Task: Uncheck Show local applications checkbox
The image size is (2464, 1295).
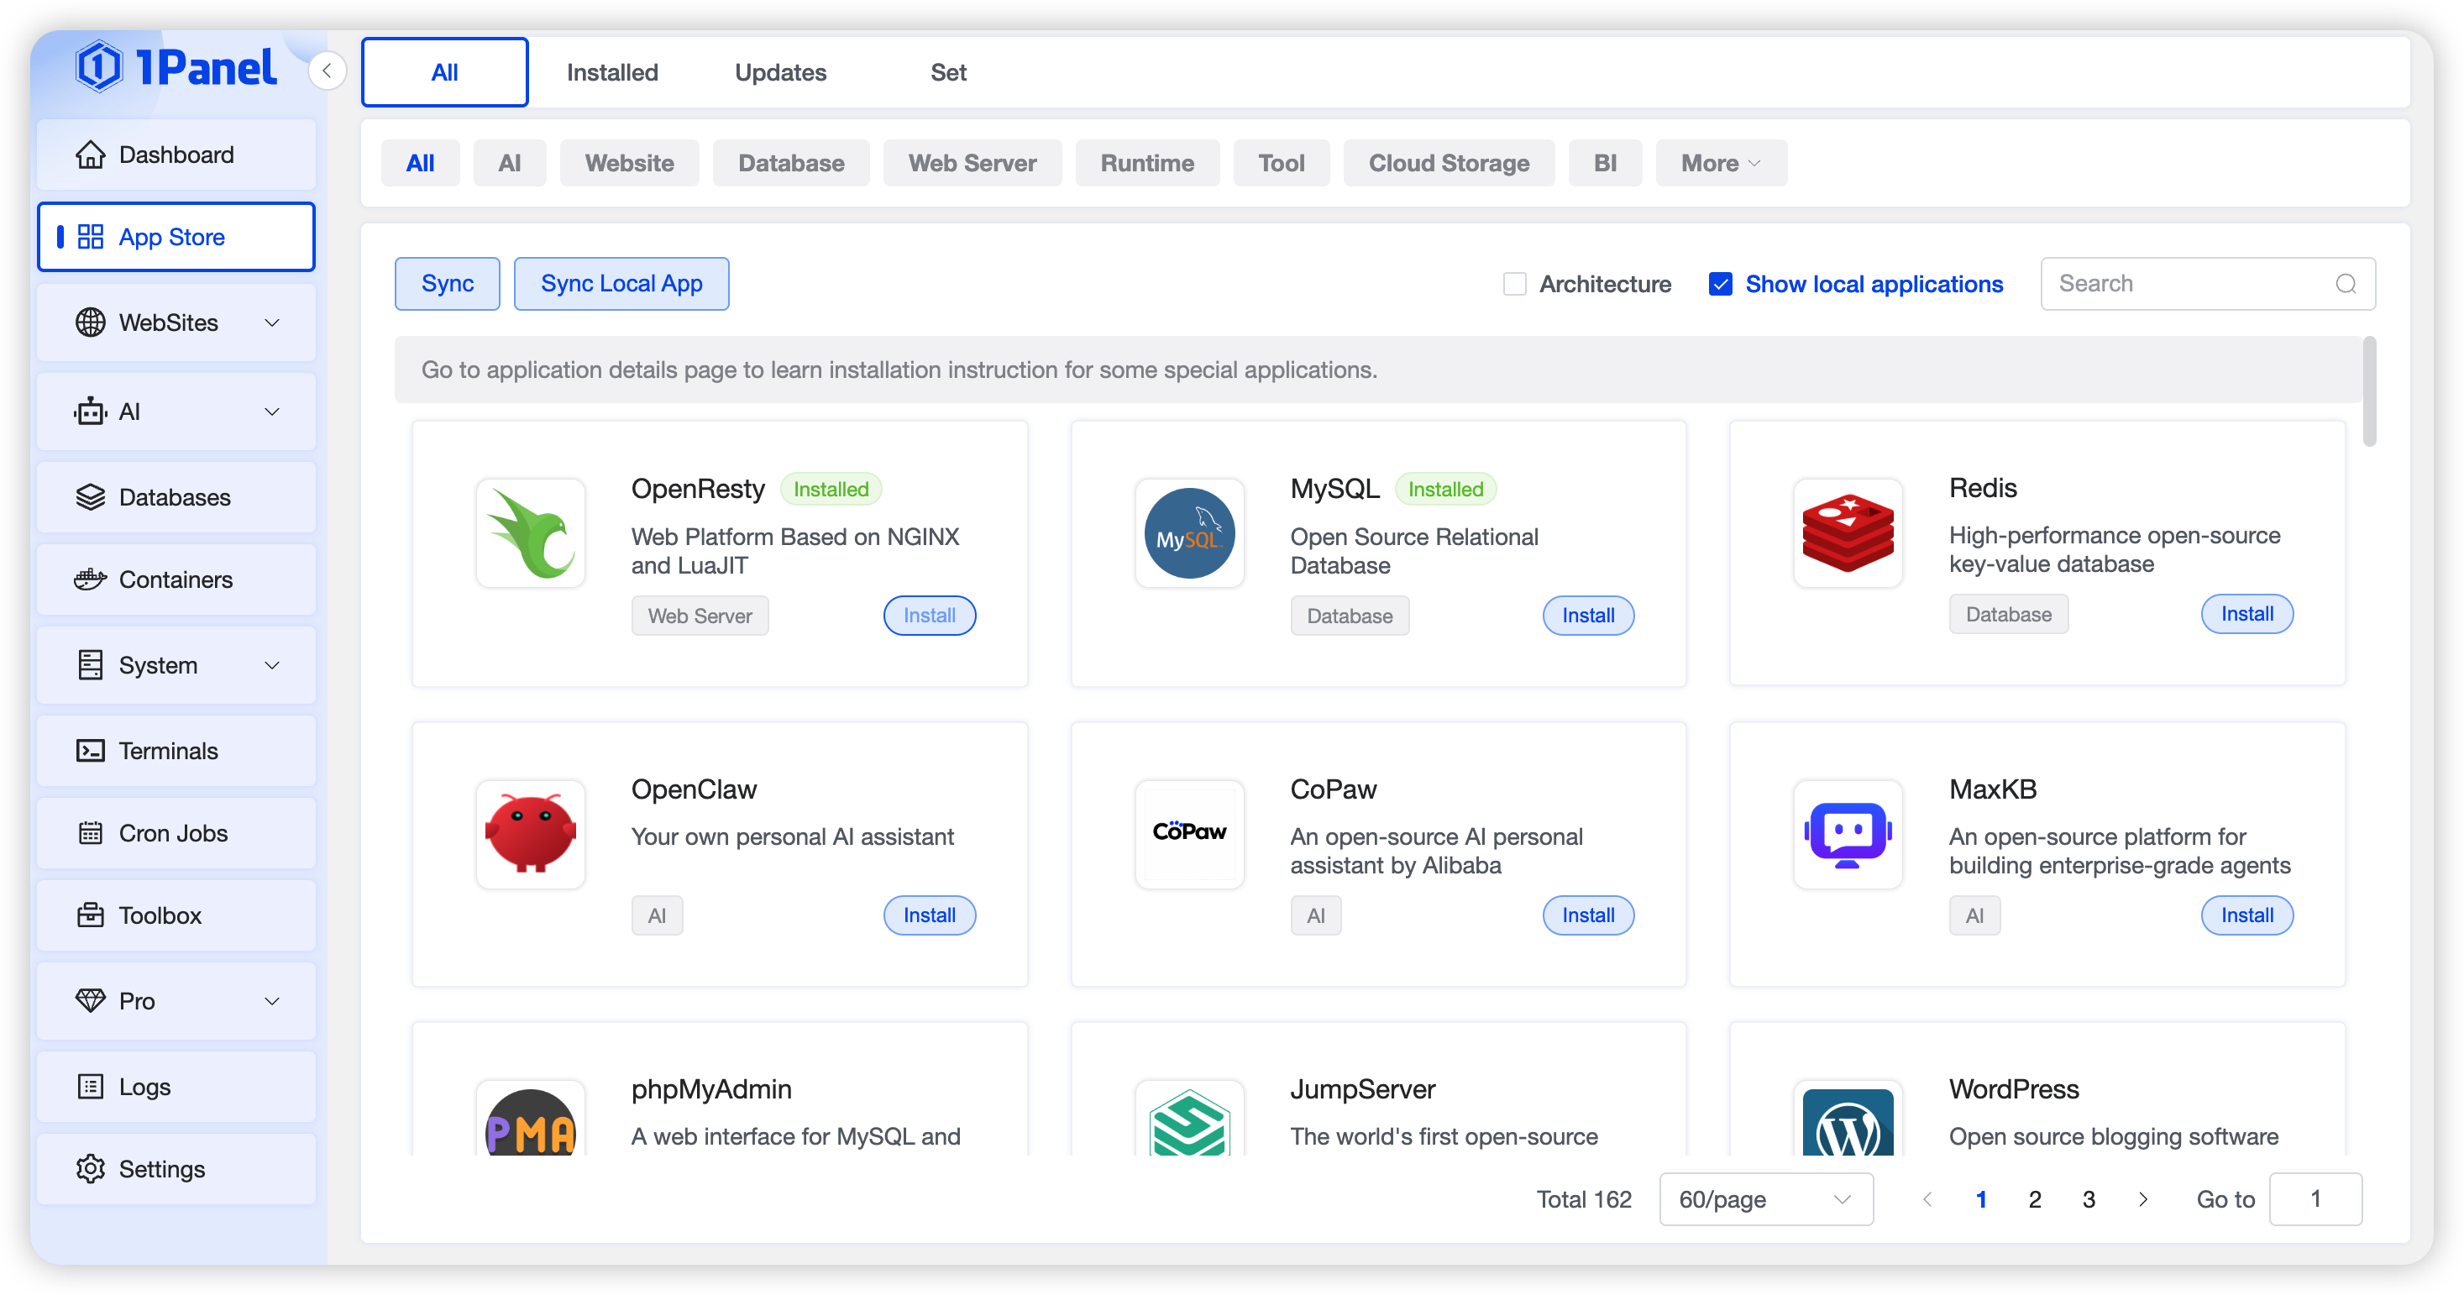Action: [1720, 284]
